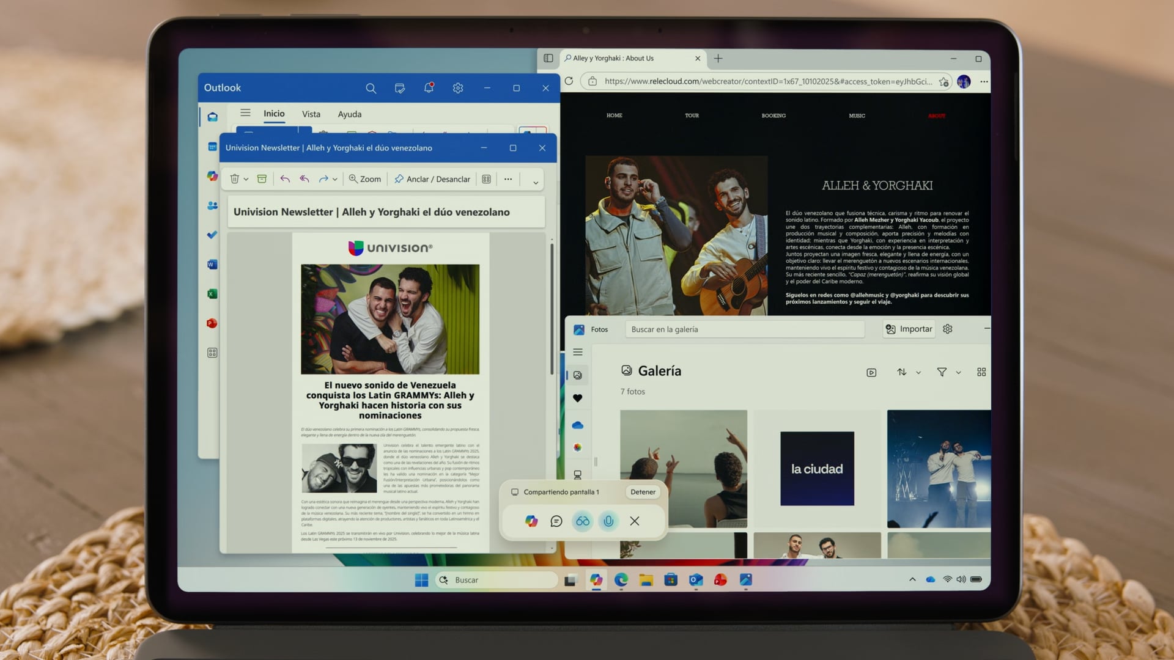Click the OneDrive cloud in Fotos sidebar
Viewport: 1174px width, 660px height.
pos(577,425)
